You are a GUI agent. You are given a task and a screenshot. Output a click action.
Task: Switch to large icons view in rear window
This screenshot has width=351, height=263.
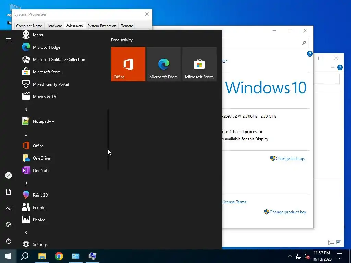339,242
